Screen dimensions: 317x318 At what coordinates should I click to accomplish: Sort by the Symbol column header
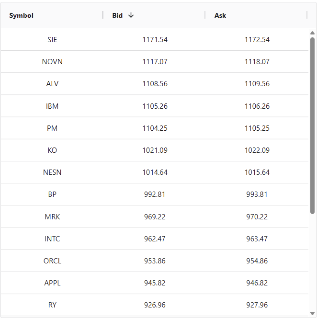point(22,15)
